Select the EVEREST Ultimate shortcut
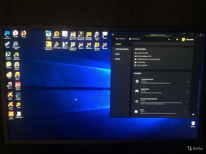Screen dimensions: 206x154 click(17, 66)
